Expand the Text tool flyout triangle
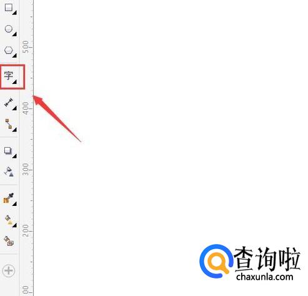This screenshot has width=308, height=296. pos(14,82)
